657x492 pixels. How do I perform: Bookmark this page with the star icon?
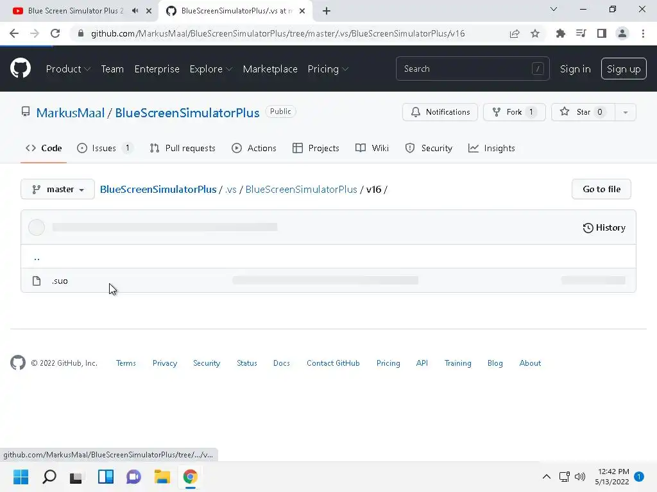(x=535, y=33)
